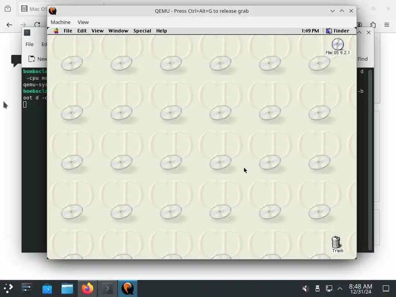Image resolution: width=396 pixels, height=297 pixels.
Task: Open the Mac OS View menu
Action: point(97,31)
